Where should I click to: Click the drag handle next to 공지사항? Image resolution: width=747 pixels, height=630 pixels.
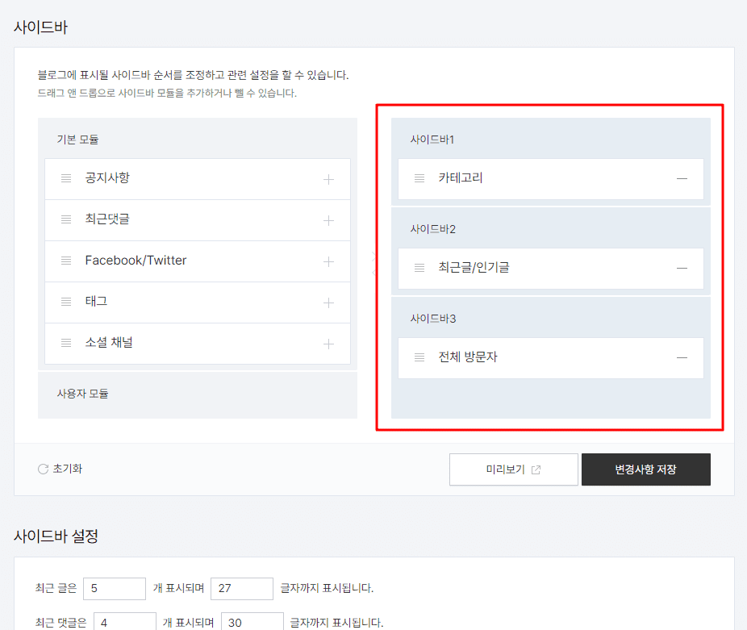66,178
